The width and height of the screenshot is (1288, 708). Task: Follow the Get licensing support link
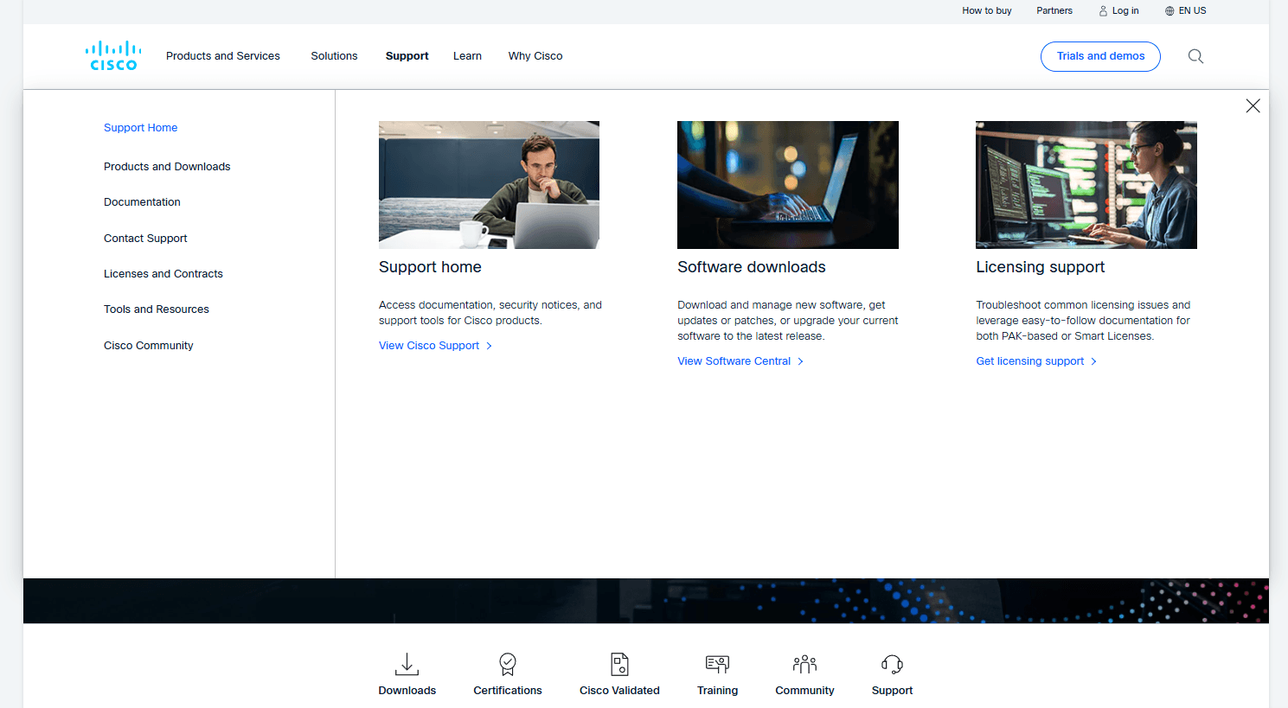pyautogui.click(x=1036, y=361)
